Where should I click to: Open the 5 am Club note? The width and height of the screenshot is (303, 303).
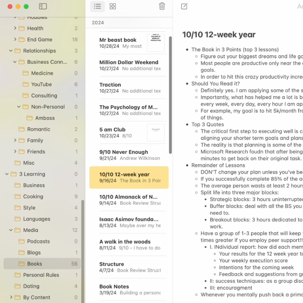[x=129, y=132]
